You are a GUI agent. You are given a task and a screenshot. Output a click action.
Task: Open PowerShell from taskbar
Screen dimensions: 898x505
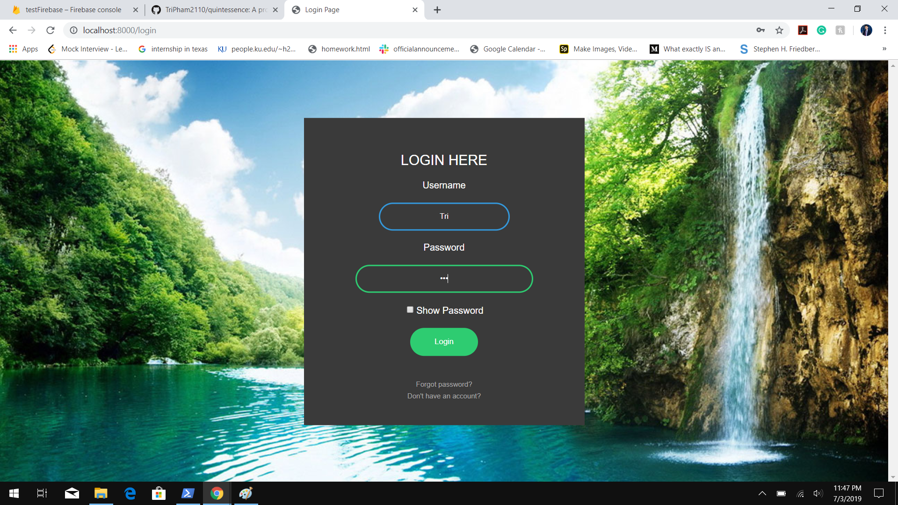pos(188,493)
